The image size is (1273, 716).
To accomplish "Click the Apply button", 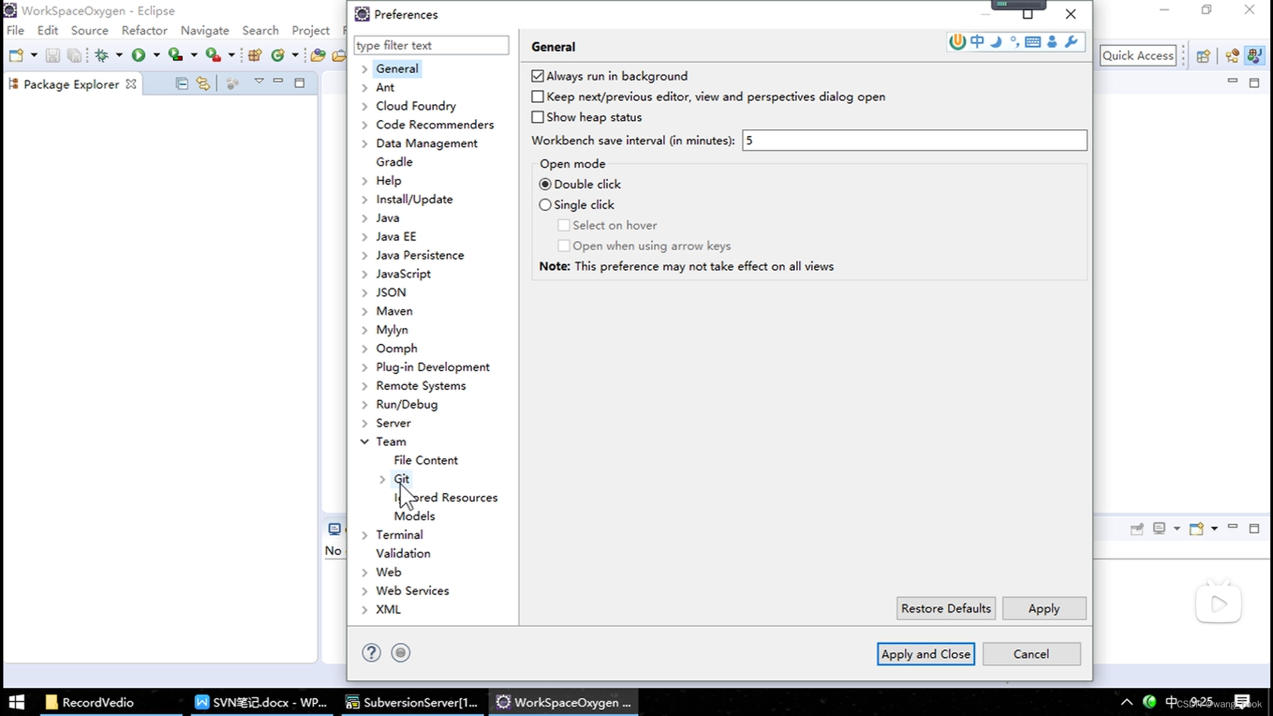I will [1044, 609].
